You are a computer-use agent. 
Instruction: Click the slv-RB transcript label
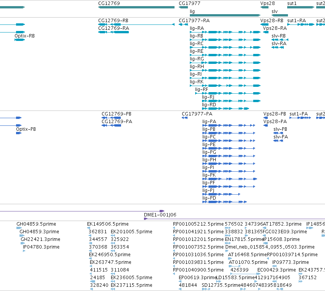(278, 36)
